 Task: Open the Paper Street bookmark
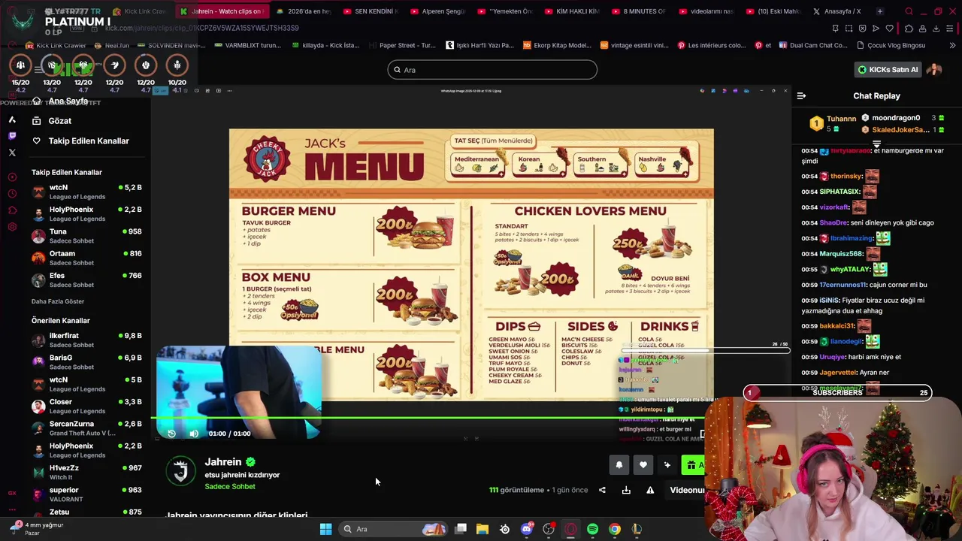(x=401, y=45)
